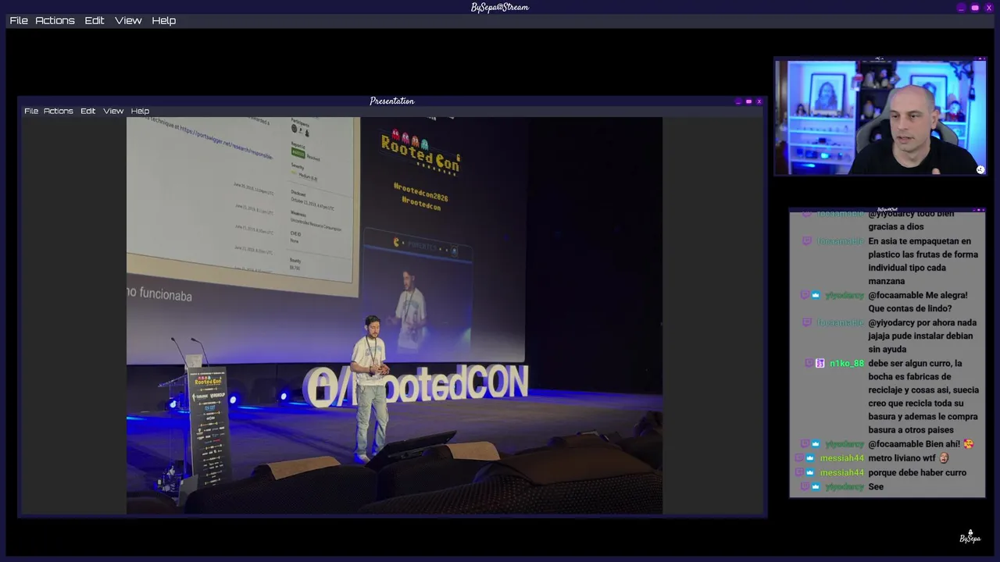Open the Actions menu in the ByScpa@Stream window
This screenshot has height=562, width=1000.
click(55, 20)
